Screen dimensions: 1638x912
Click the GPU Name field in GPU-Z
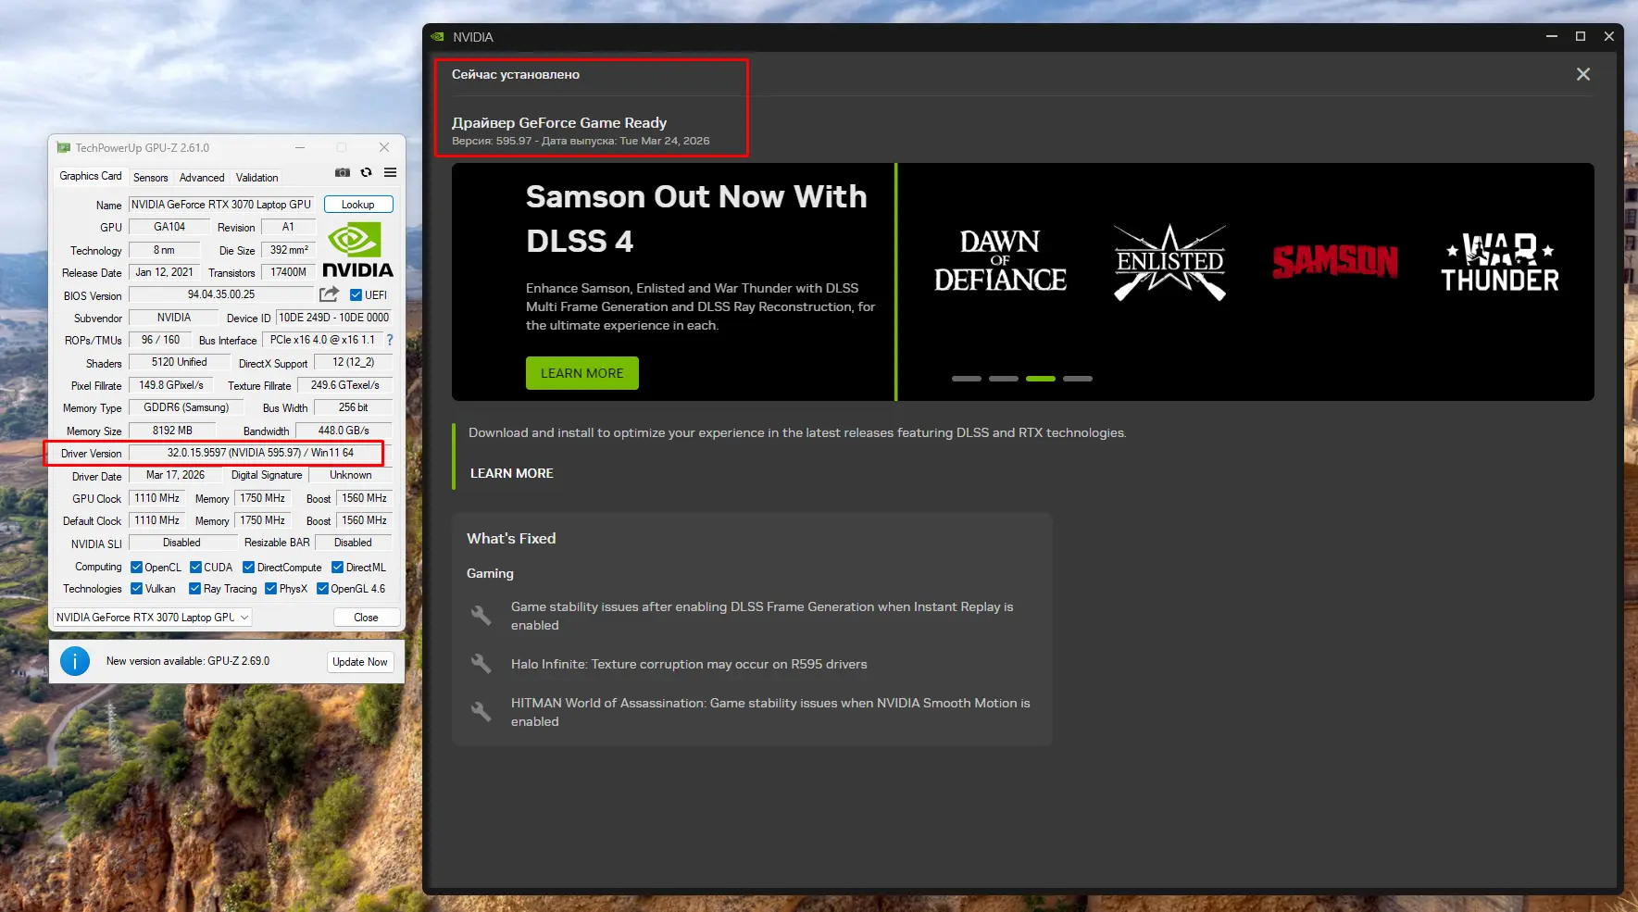pos(222,205)
